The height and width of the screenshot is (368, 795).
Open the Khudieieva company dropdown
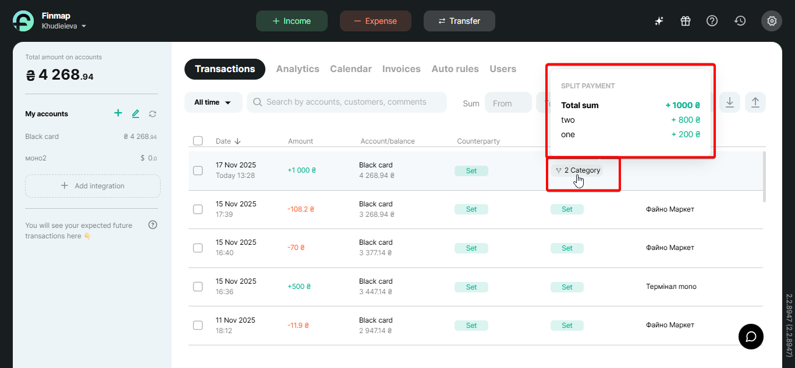64,26
